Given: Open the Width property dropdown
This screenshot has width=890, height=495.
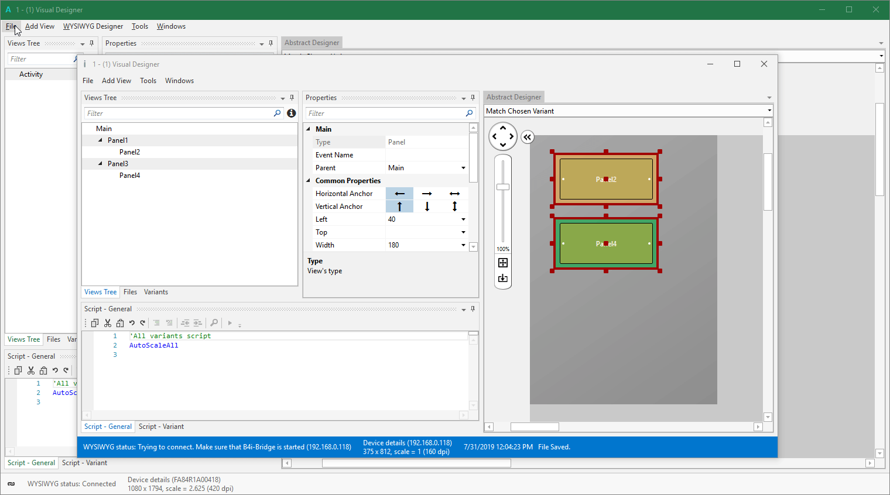Looking at the screenshot, I should click(x=463, y=245).
